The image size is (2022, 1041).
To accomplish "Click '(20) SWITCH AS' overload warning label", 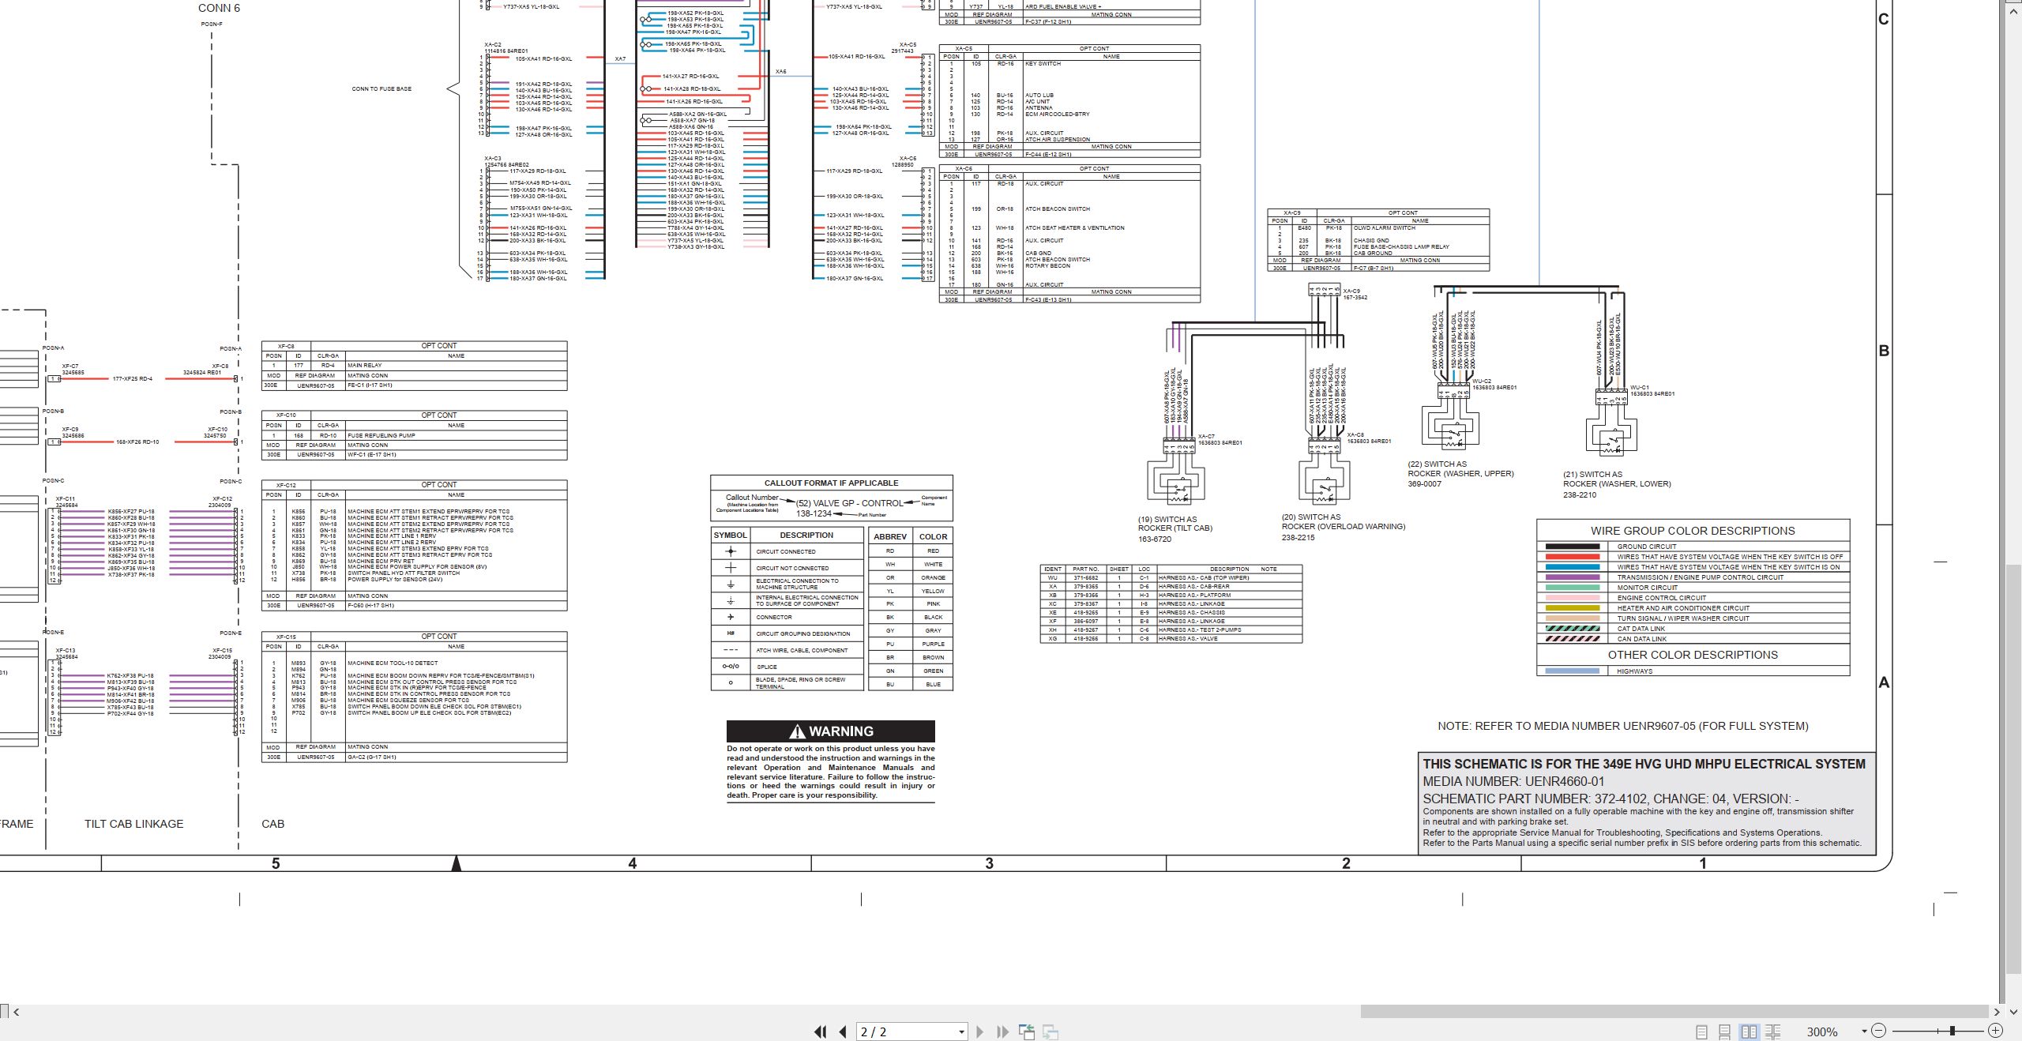I will tap(1311, 517).
